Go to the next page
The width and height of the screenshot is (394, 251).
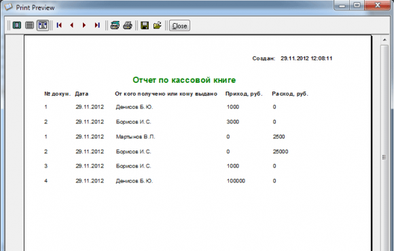pyautogui.click(x=84, y=25)
